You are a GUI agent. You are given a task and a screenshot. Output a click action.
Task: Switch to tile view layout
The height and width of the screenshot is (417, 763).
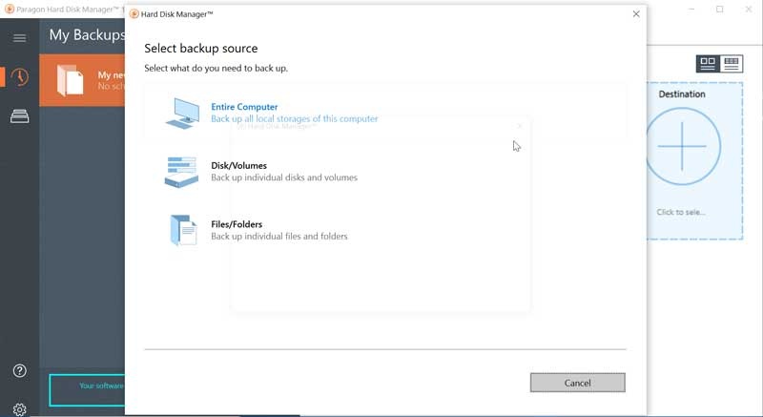pyautogui.click(x=708, y=64)
